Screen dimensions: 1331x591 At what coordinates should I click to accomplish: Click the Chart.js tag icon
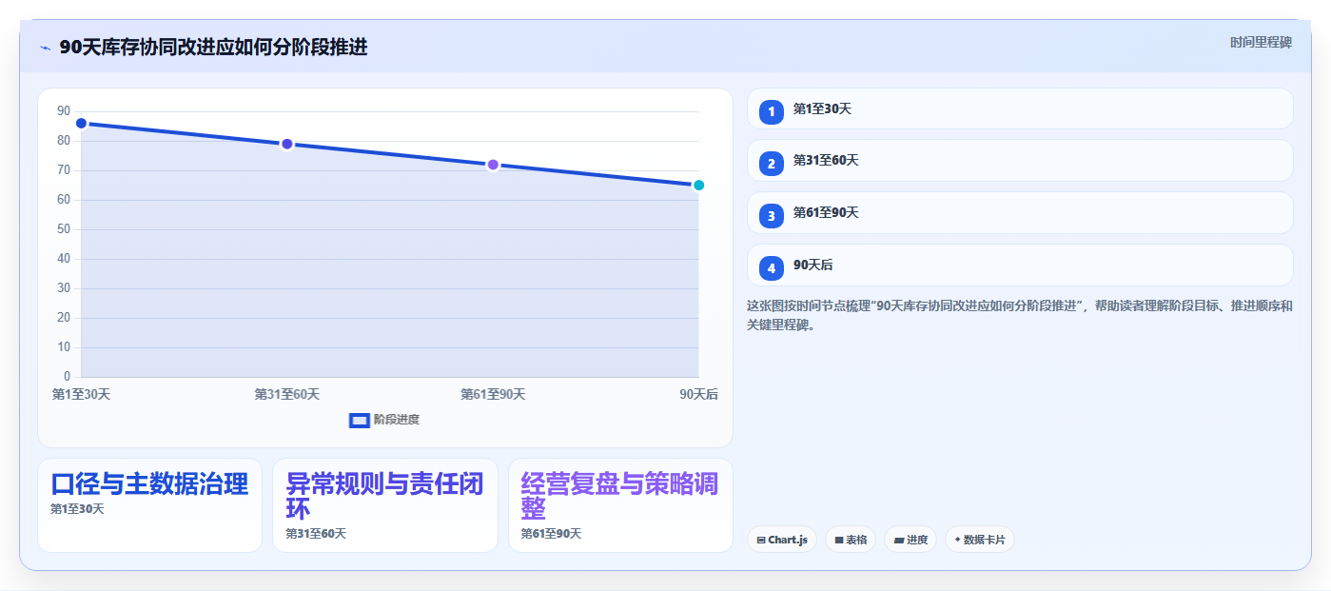[x=761, y=540]
